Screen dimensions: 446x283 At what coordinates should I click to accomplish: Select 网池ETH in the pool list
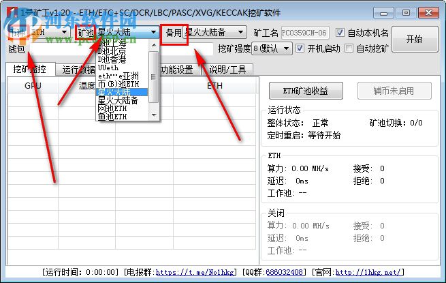[123, 108]
